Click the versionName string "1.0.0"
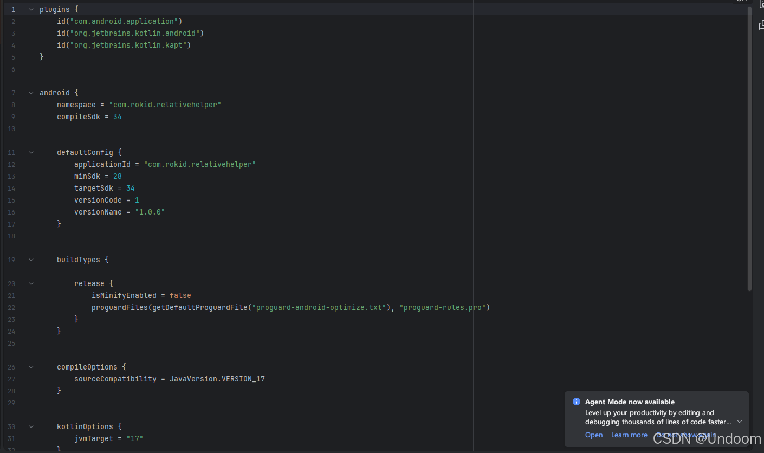764x453 pixels. [150, 212]
